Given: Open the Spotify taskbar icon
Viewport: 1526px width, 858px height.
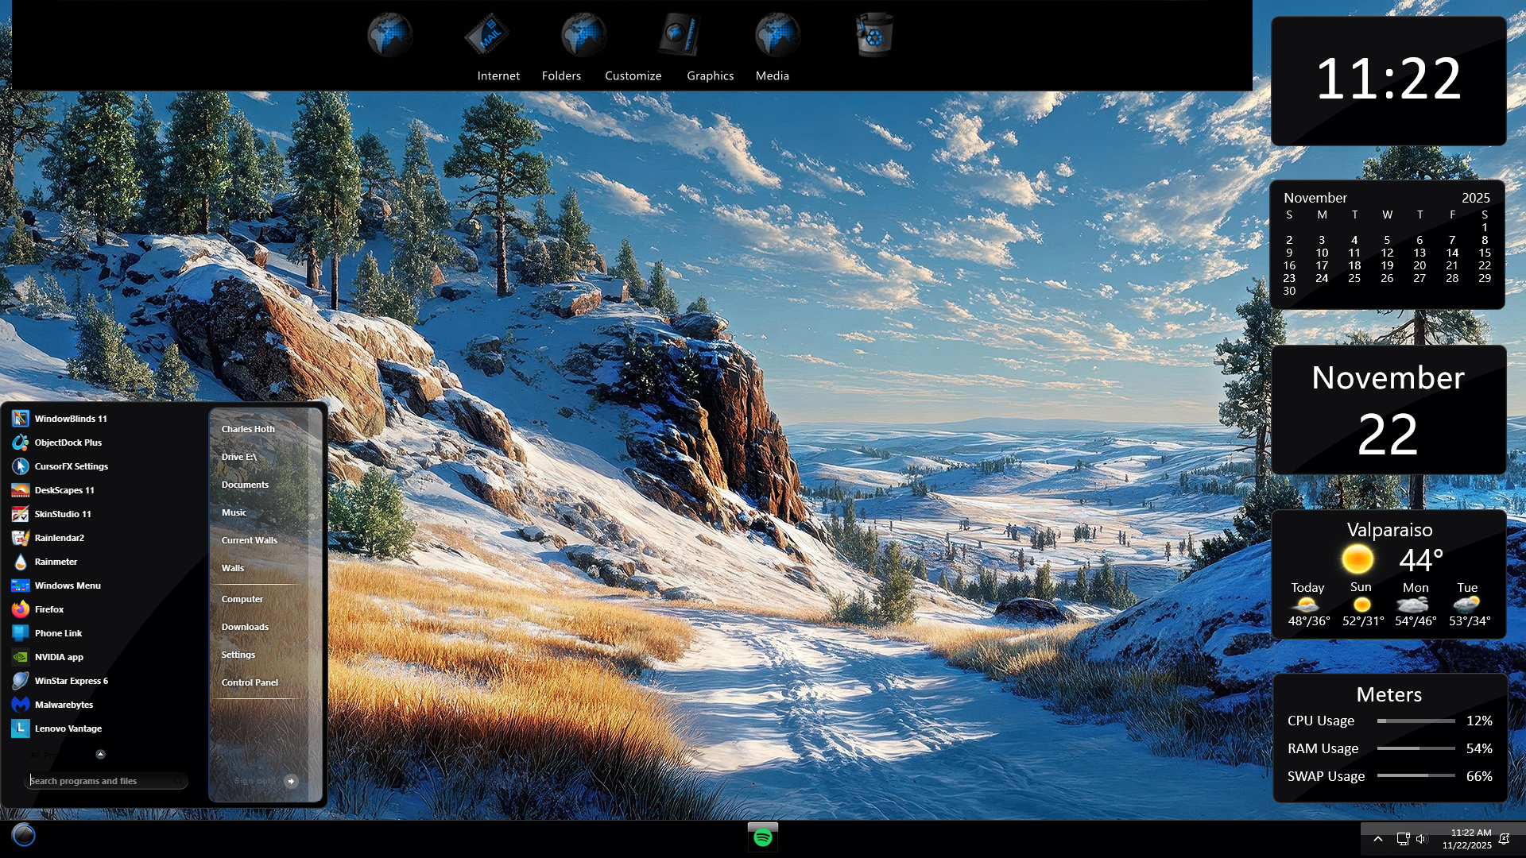Looking at the screenshot, I should [x=762, y=837].
